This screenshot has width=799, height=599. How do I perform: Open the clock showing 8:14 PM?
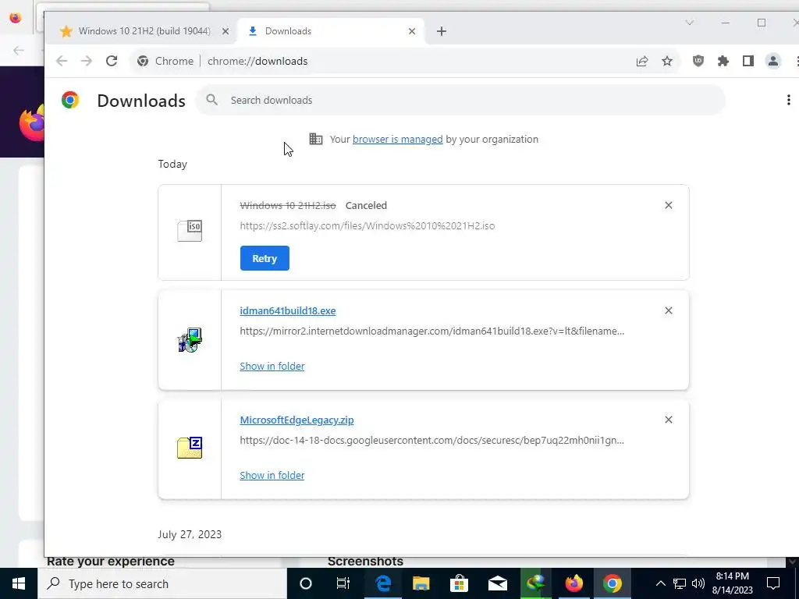click(732, 583)
